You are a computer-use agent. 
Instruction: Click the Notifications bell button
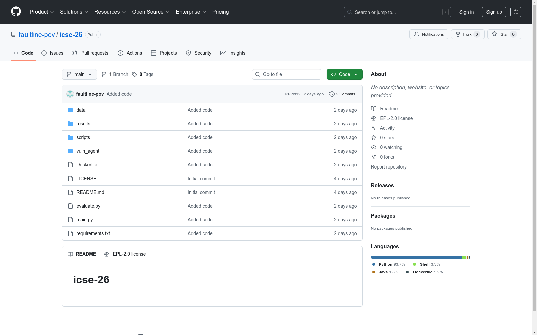point(429,34)
